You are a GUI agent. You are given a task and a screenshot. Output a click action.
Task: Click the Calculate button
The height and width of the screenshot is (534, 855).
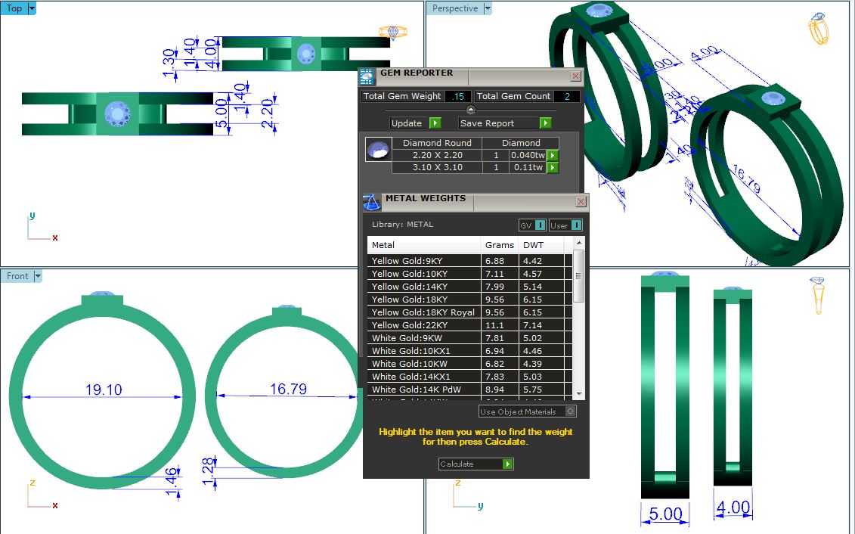[x=476, y=464]
